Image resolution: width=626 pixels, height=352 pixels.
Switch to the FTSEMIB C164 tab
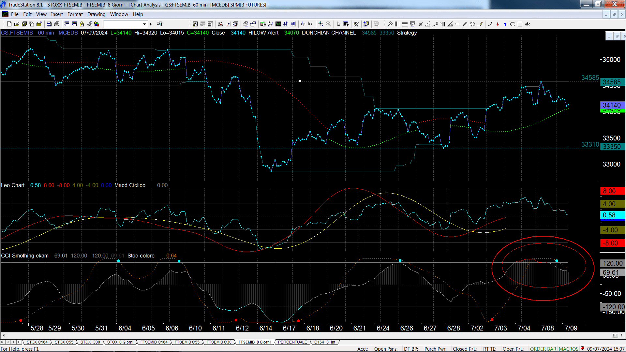pyautogui.click(x=154, y=342)
